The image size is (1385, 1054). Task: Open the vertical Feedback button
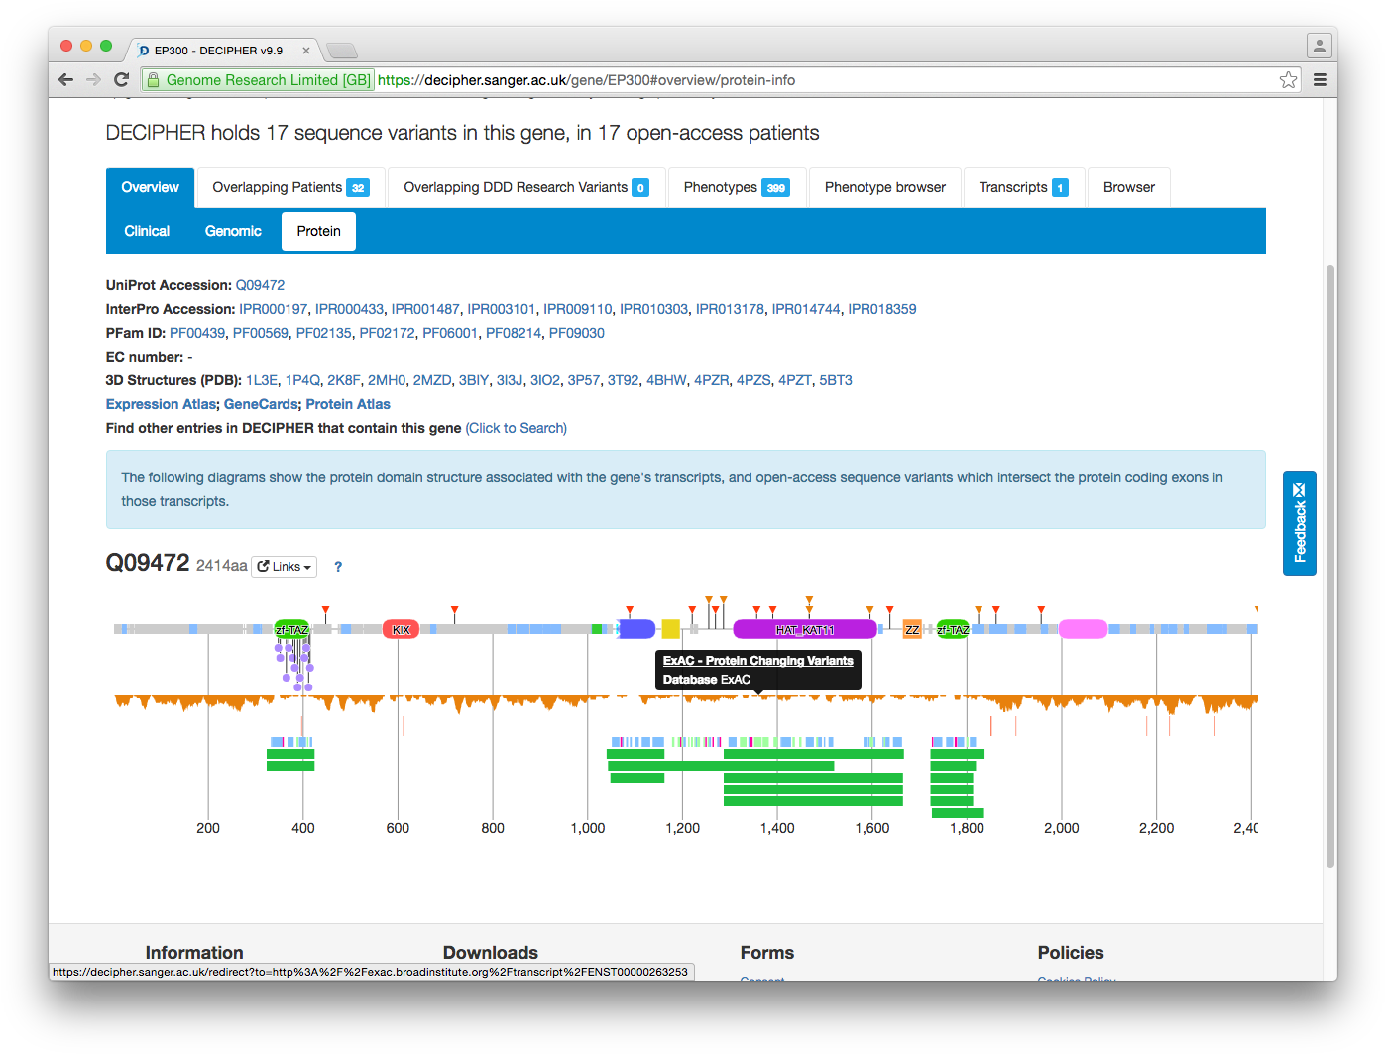[x=1299, y=523]
